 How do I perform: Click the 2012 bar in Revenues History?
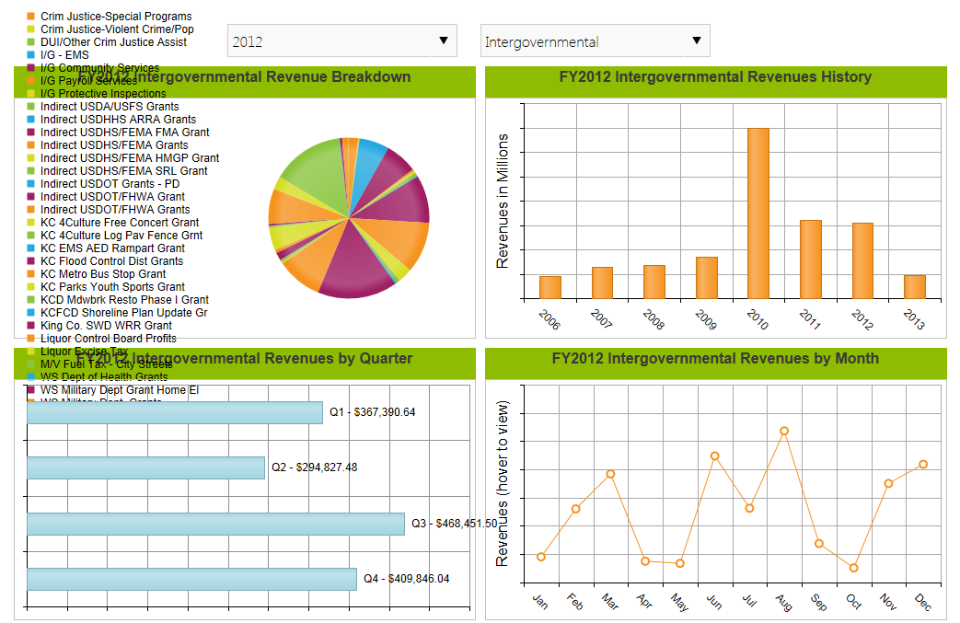click(862, 261)
